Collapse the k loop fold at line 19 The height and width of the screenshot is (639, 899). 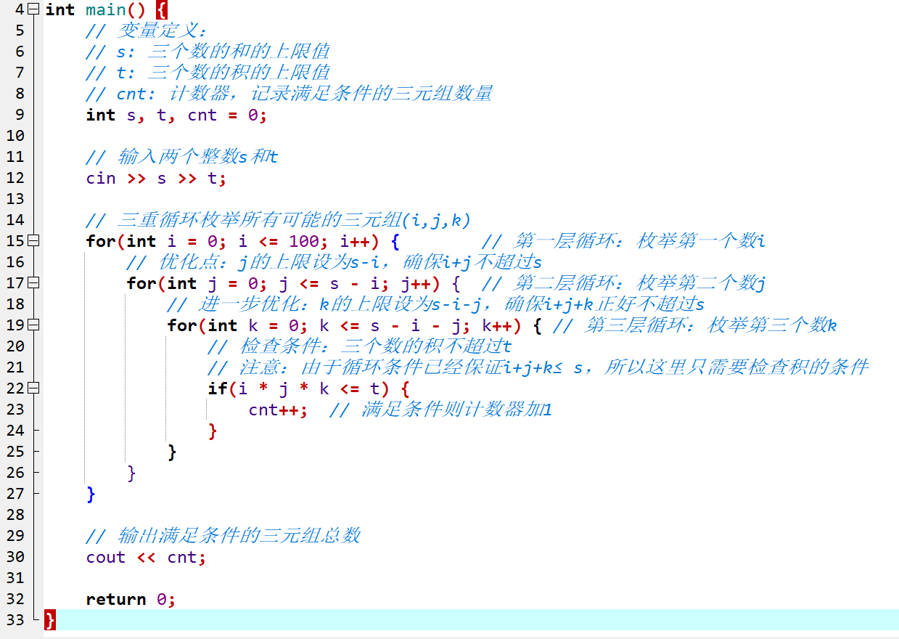coord(33,325)
